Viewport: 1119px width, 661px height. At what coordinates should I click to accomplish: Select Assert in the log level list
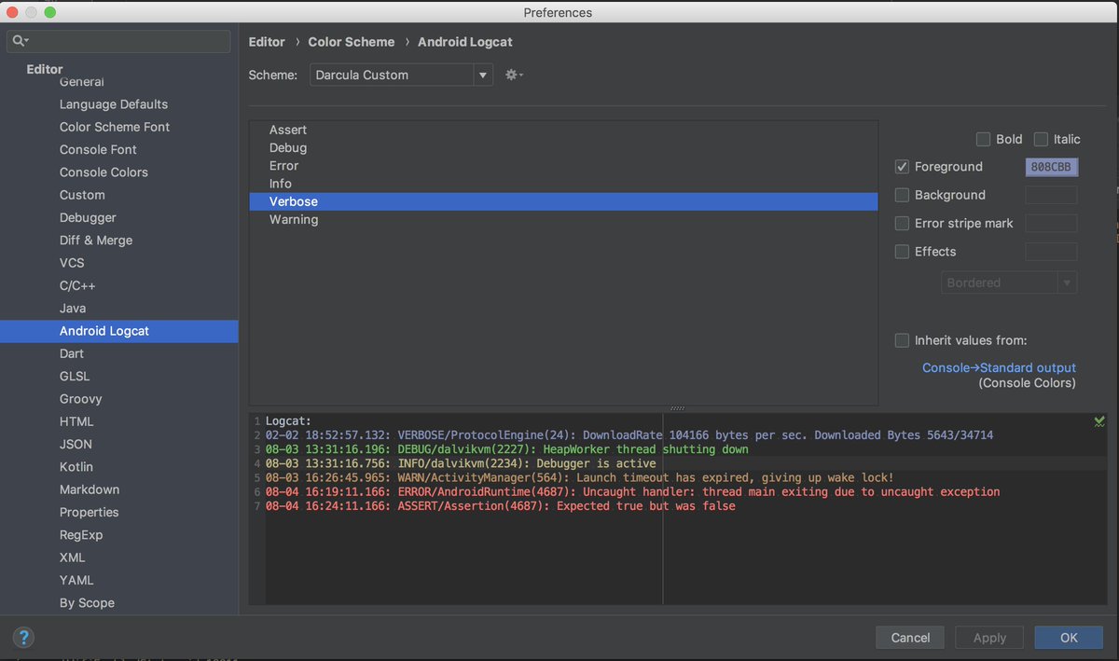pos(563,130)
